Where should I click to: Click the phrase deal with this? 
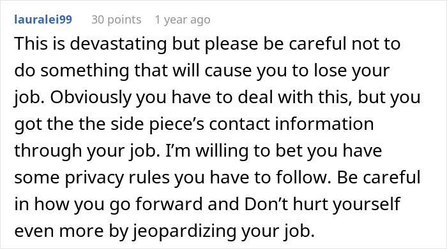tap(293, 97)
